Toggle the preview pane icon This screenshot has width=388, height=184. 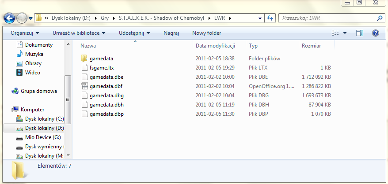click(360, 33)
